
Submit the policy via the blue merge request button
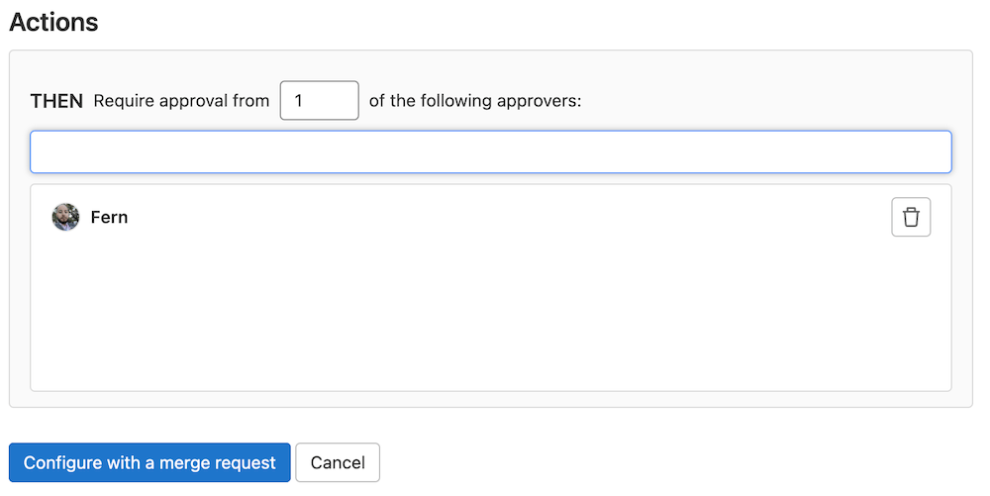(149, 462)
